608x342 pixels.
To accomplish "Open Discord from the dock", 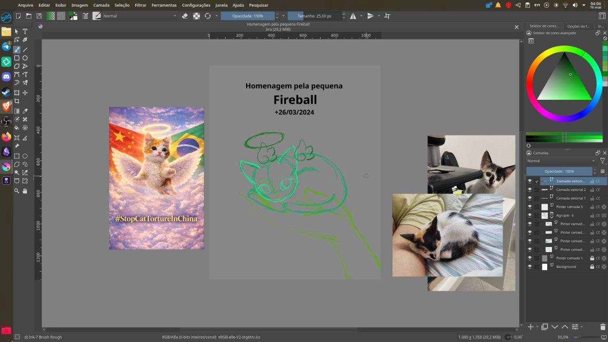I will (6, 76).
